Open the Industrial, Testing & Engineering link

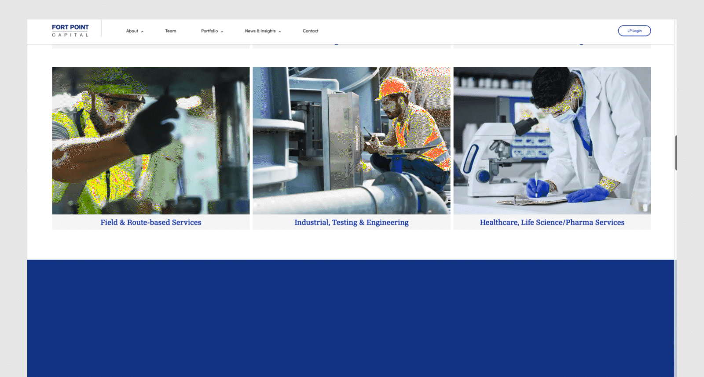pyautogui.click(x=352, y=222)
